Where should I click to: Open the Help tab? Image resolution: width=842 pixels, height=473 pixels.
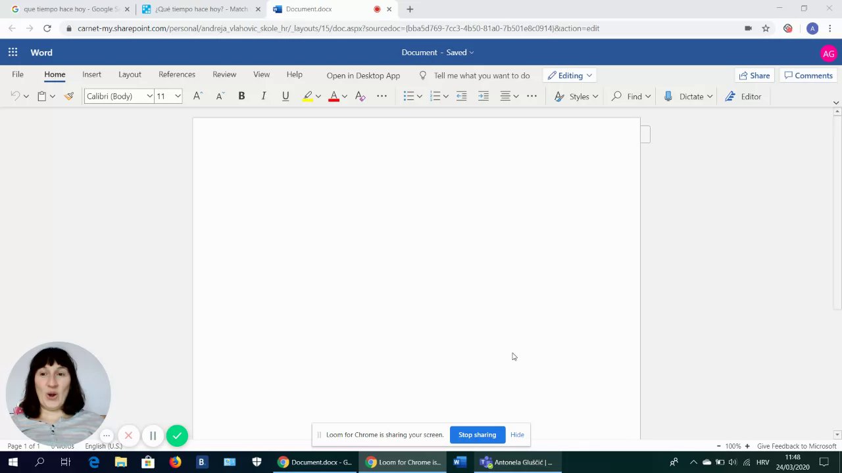pyautogui.click(x=294, y=75)
